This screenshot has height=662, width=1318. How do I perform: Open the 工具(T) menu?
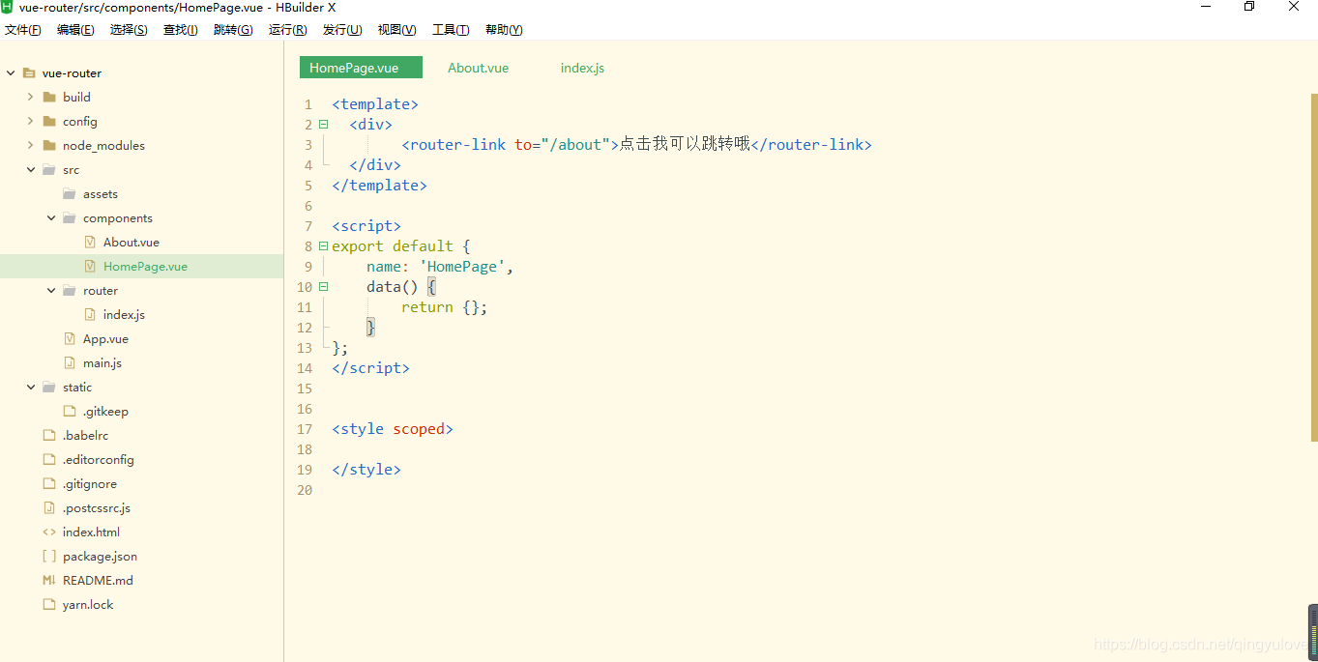451,30
